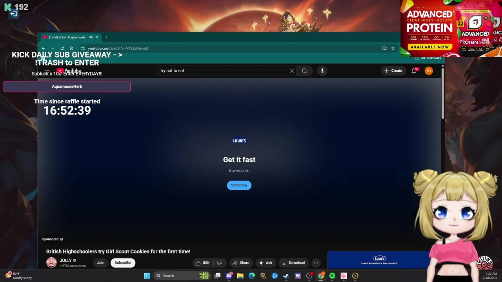
Task: Reload the YouTube page
Action: 62,48
